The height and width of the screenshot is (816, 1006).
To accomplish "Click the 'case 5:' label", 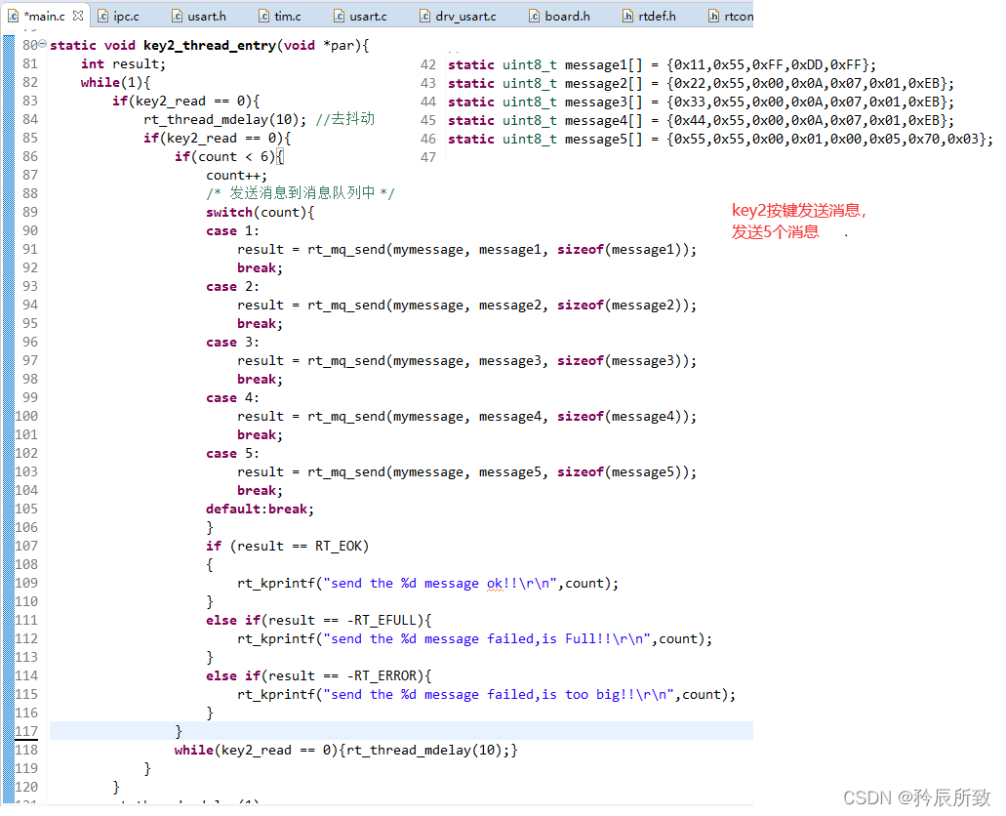I will tap(232, 453).
